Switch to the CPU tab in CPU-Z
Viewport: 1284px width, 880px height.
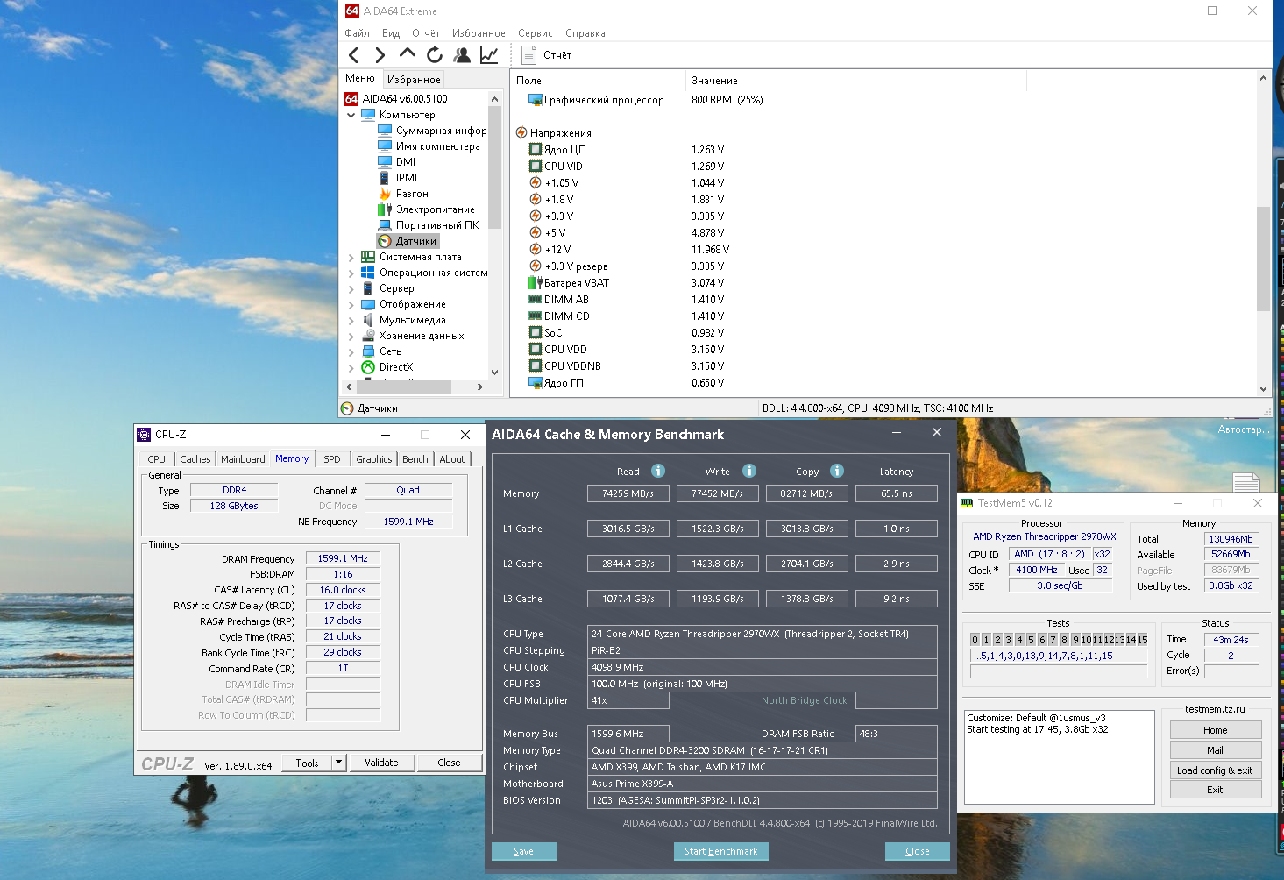(x=157, y=459)
